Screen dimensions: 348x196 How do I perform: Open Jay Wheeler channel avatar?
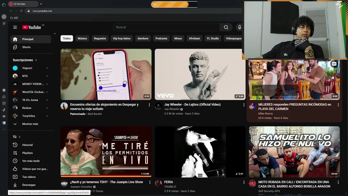point(158,106)
